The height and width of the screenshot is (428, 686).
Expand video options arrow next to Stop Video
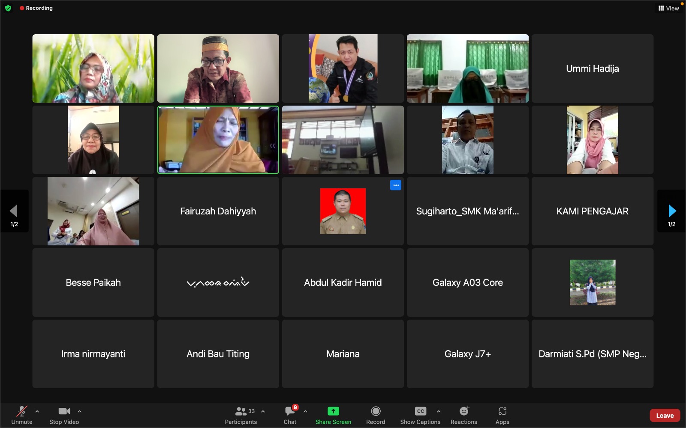coord(79,411)
